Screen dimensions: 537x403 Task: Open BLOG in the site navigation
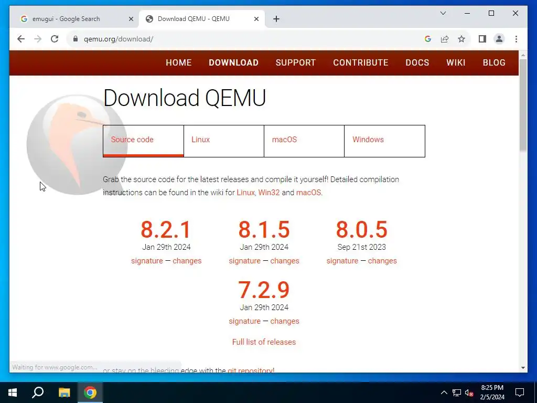494,63
